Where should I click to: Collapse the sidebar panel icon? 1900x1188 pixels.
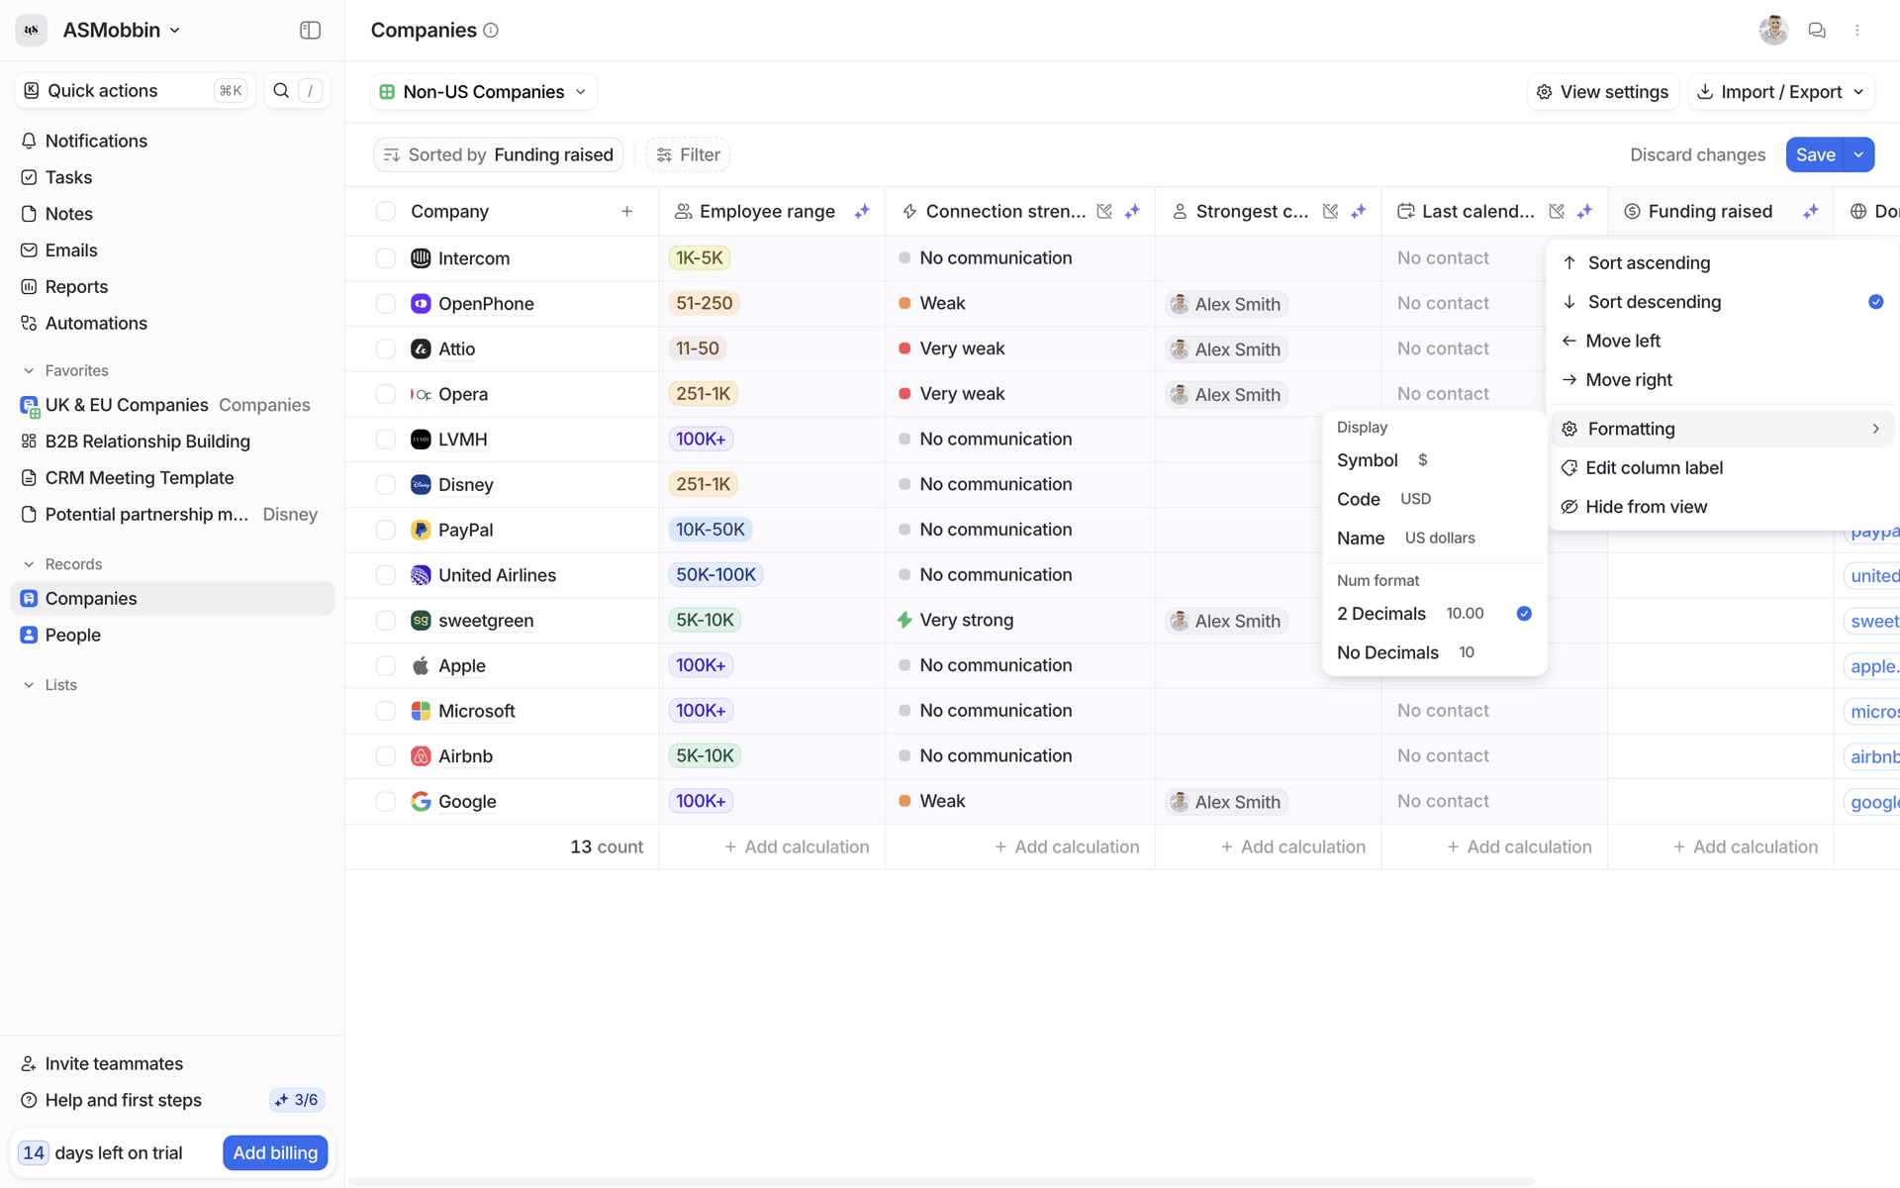click(310, 30)
